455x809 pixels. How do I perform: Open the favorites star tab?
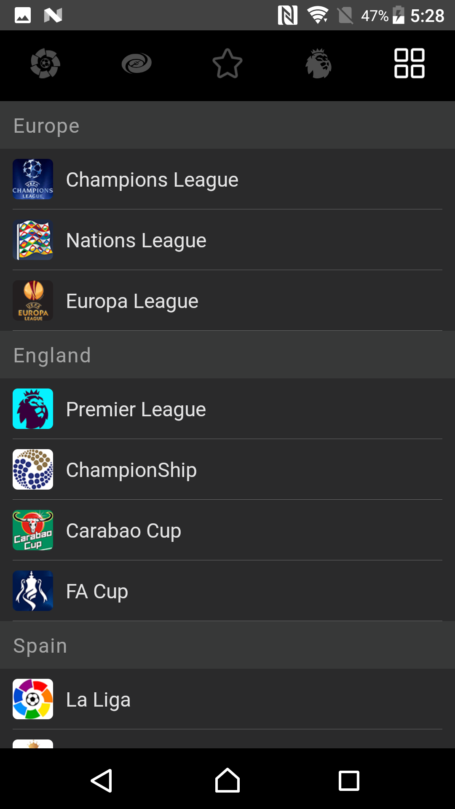coord(227,64)
